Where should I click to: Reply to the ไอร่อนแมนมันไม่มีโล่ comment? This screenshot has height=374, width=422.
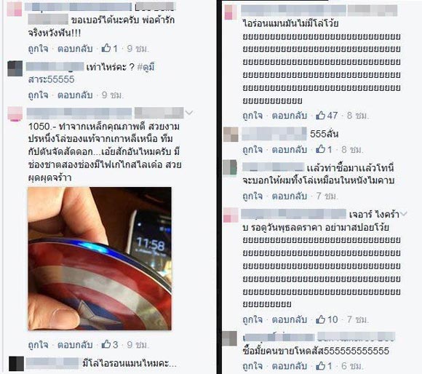[290, 115]
